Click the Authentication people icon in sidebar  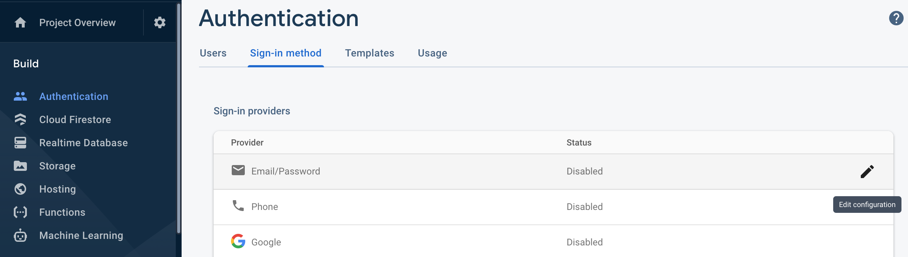tap(20, 96)
